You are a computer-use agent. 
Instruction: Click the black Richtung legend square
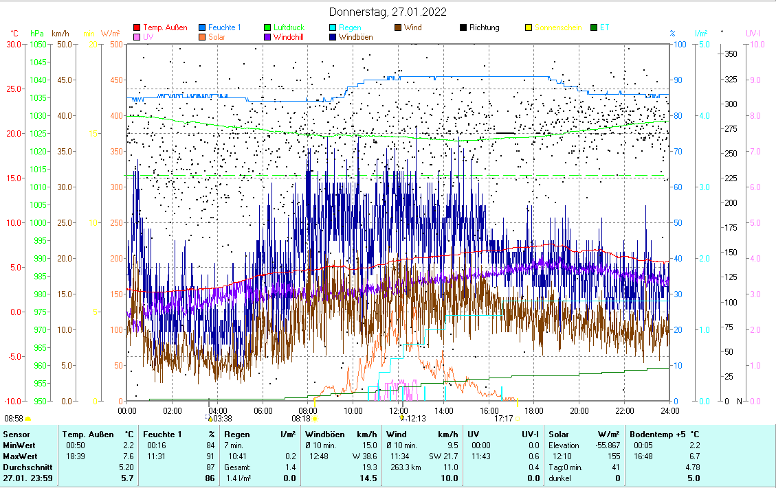pos(464,27)
